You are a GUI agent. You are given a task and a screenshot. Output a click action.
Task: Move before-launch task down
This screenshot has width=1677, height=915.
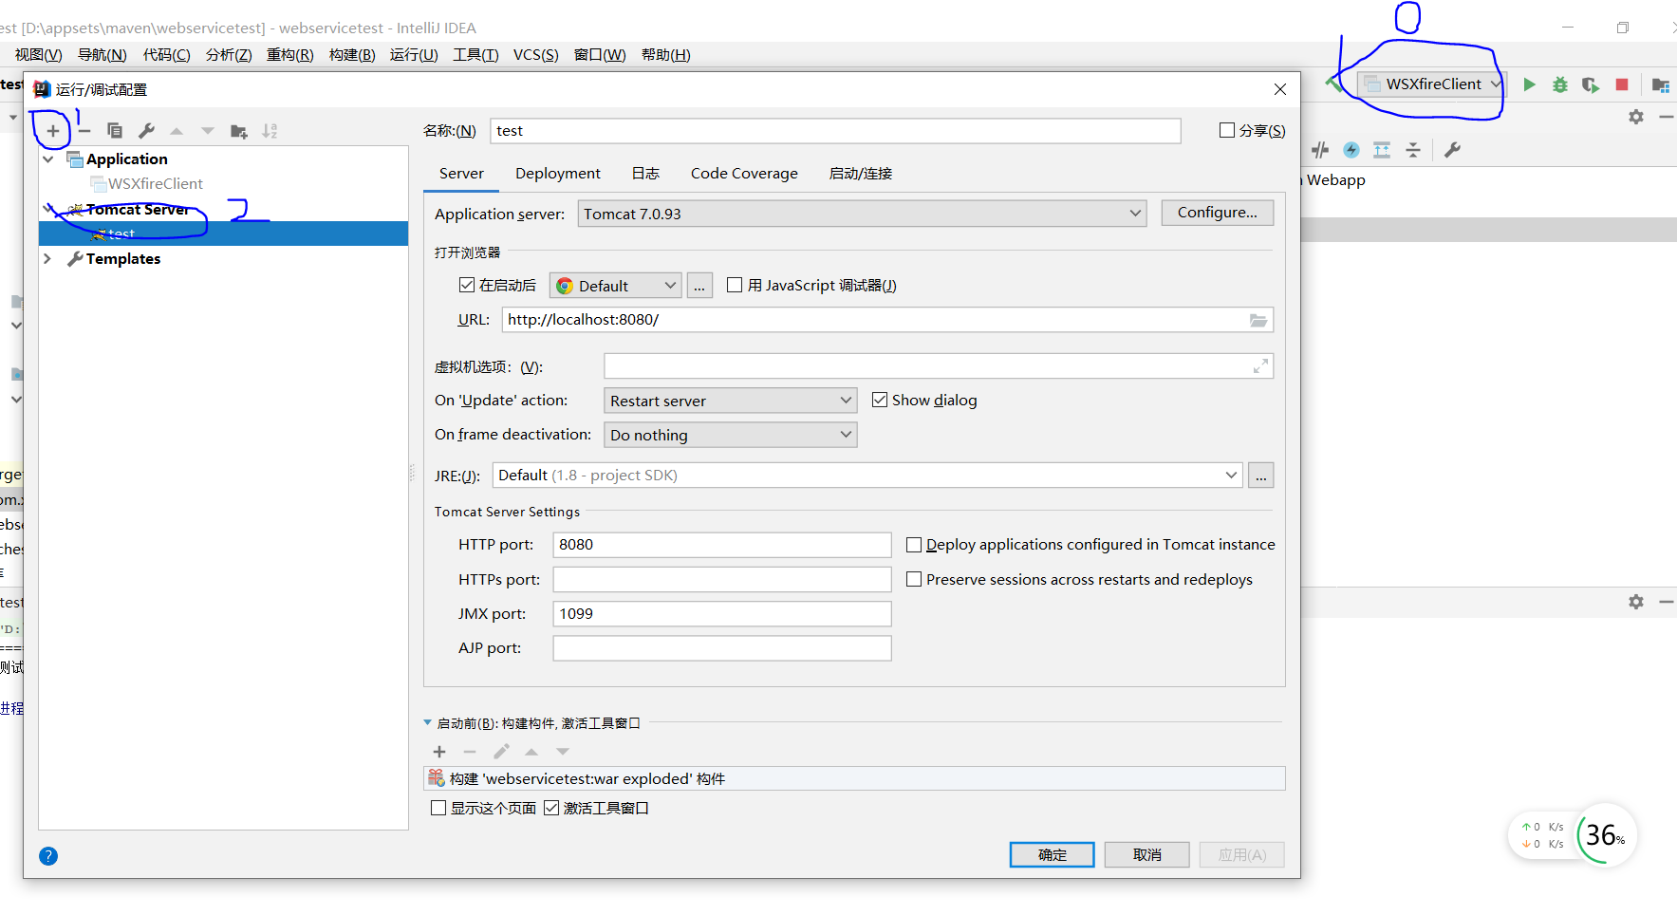[563, 752]
